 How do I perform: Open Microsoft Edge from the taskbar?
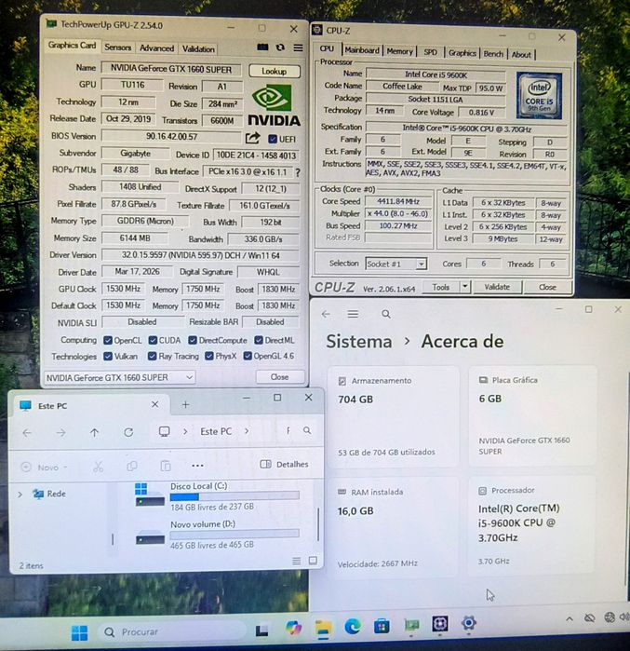click(353, 626)
